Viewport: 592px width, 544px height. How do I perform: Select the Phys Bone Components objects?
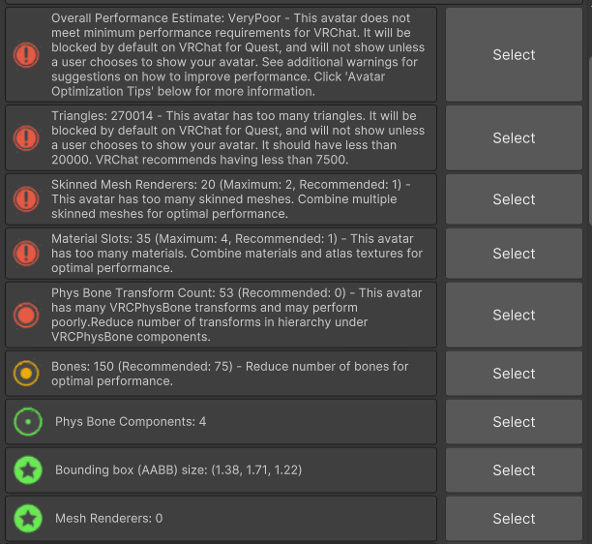click(x=514, y=422)
